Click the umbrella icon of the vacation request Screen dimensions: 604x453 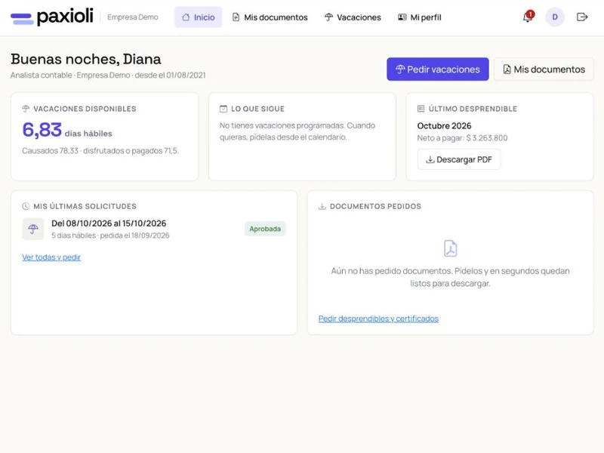click(x=33, y=229)
